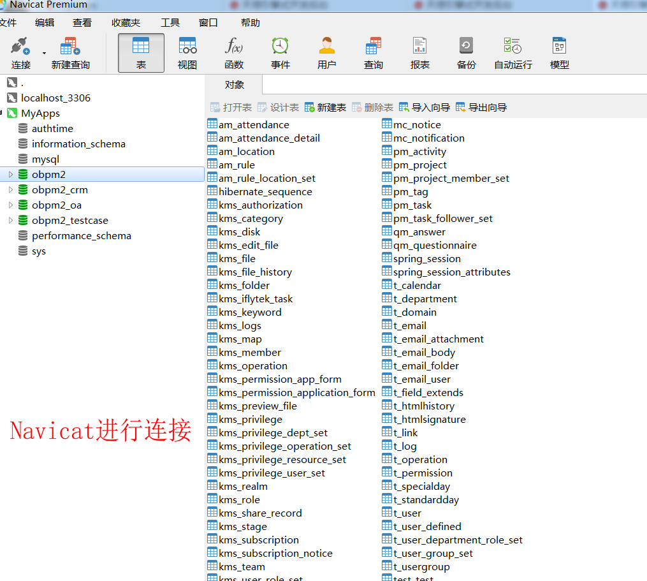Viewport: 647px width, 581px height.
Task: Click the kms_role table icon
Action: click(212, 499)
